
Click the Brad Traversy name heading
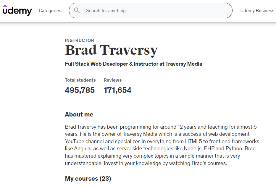click(x=111, y=50)
